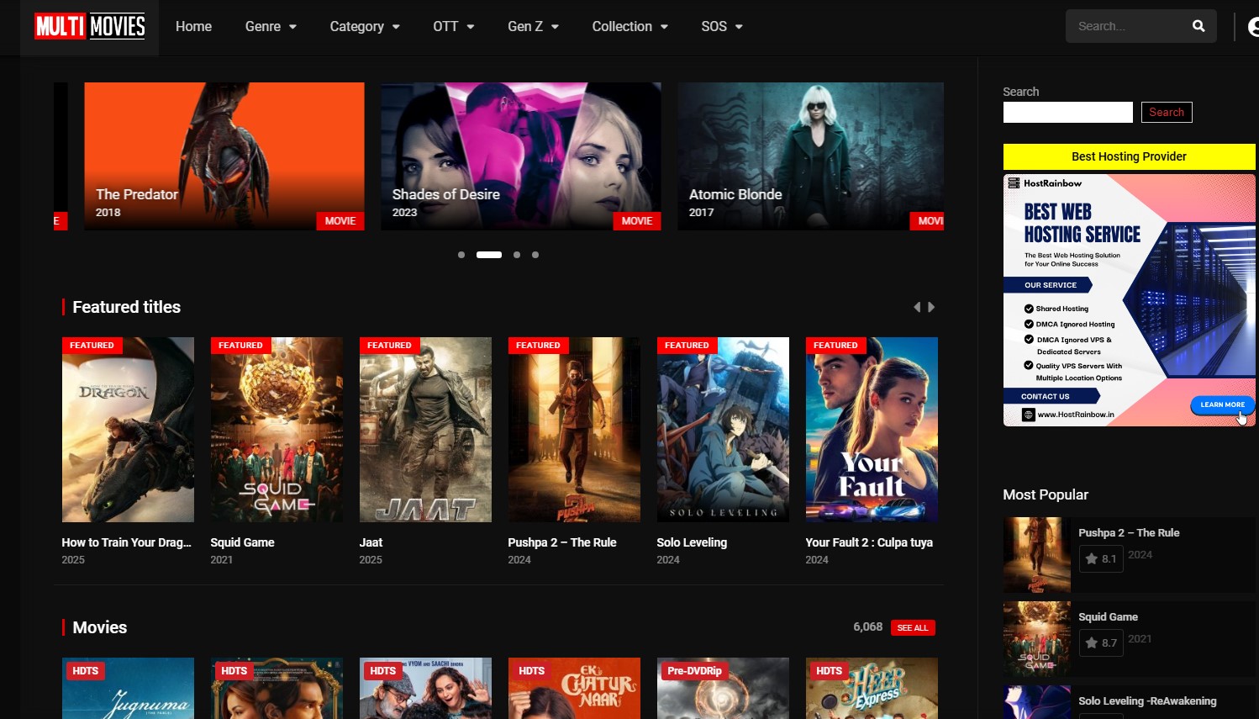The image size is (1259, 719).
Task: Click the MULTI MOVIES logo
Action: [88, 26]
